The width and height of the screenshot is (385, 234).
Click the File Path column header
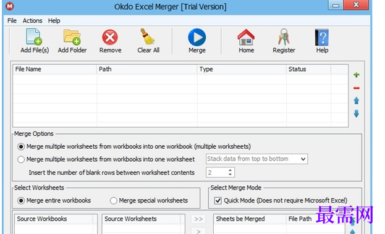tap(300, 219)
